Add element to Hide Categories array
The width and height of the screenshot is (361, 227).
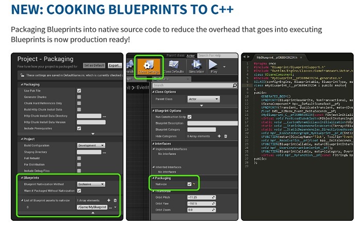tap(219, 136)
